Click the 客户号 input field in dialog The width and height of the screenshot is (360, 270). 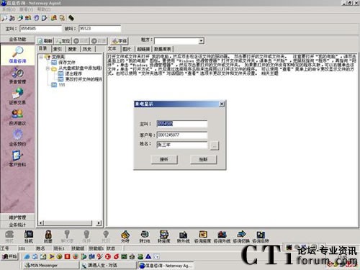click(x=182, y=135)
